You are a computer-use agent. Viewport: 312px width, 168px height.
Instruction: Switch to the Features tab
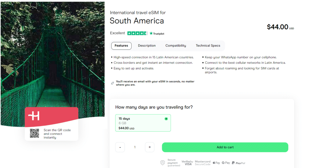[x=121, y=46]
